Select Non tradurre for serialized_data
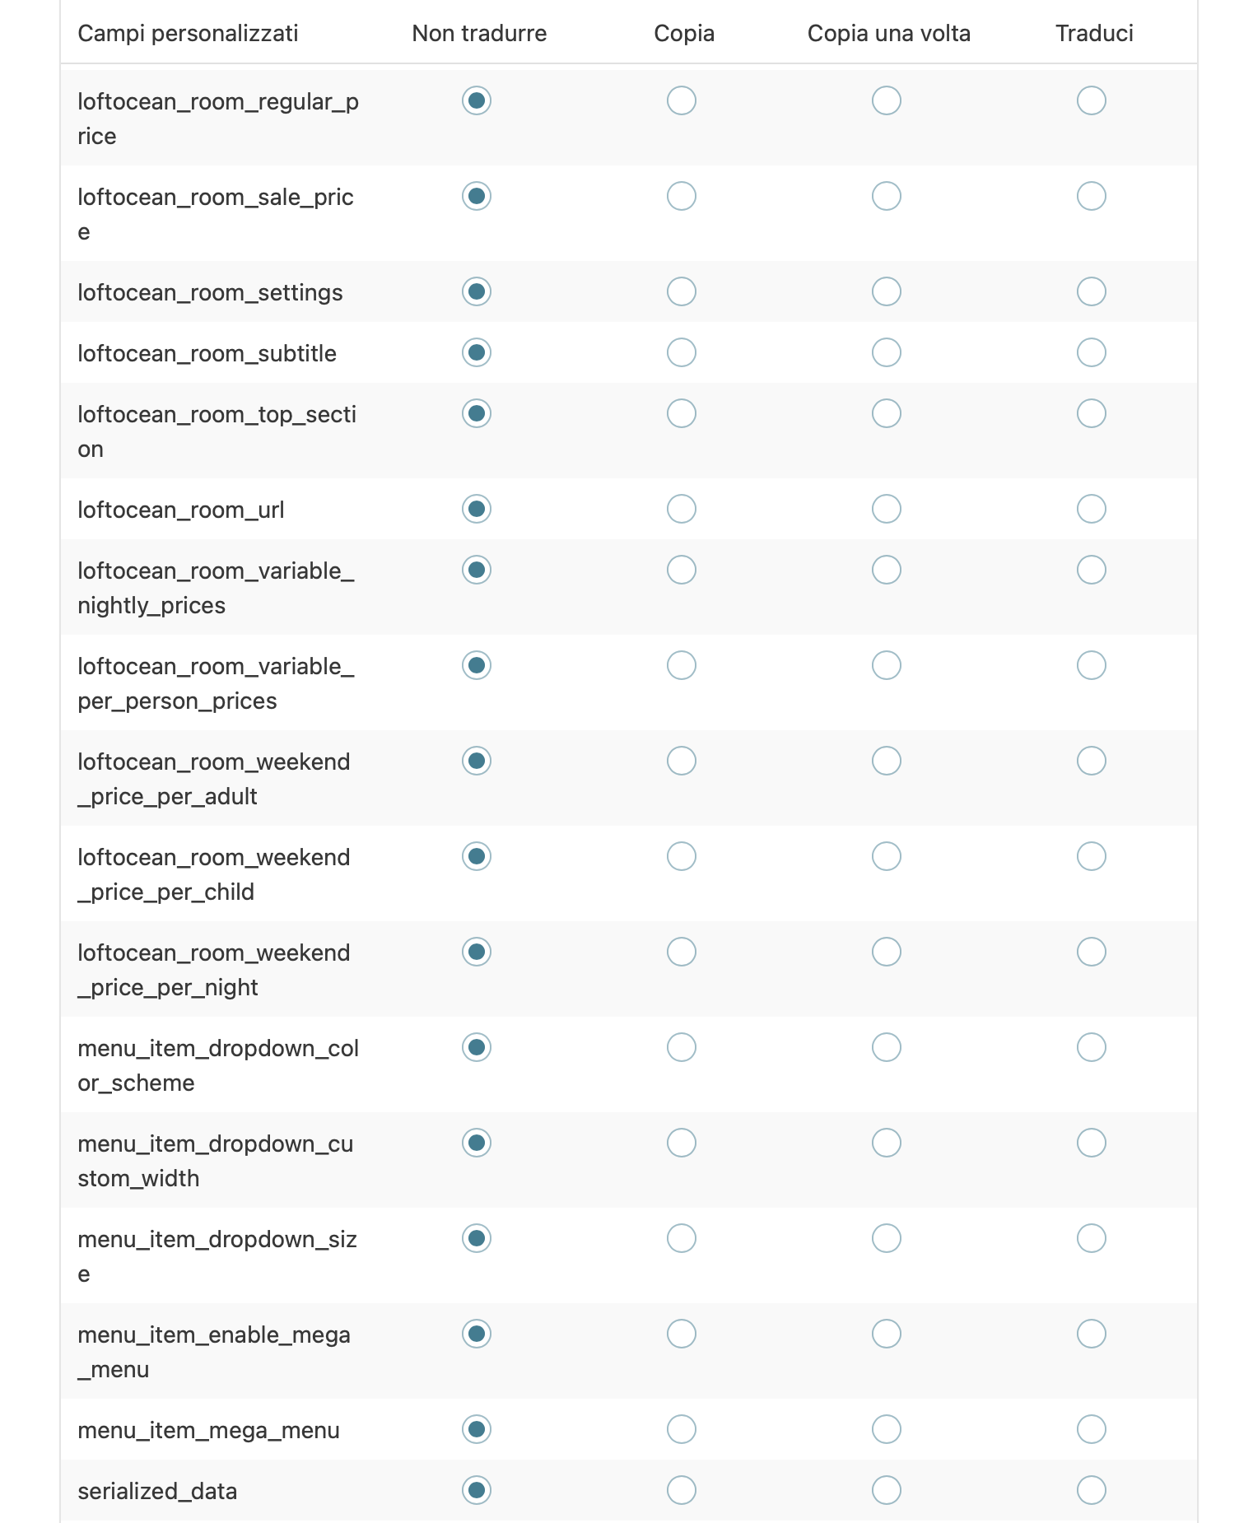This screenshot has width=1253, height=1523. [x=477, y=1490]
